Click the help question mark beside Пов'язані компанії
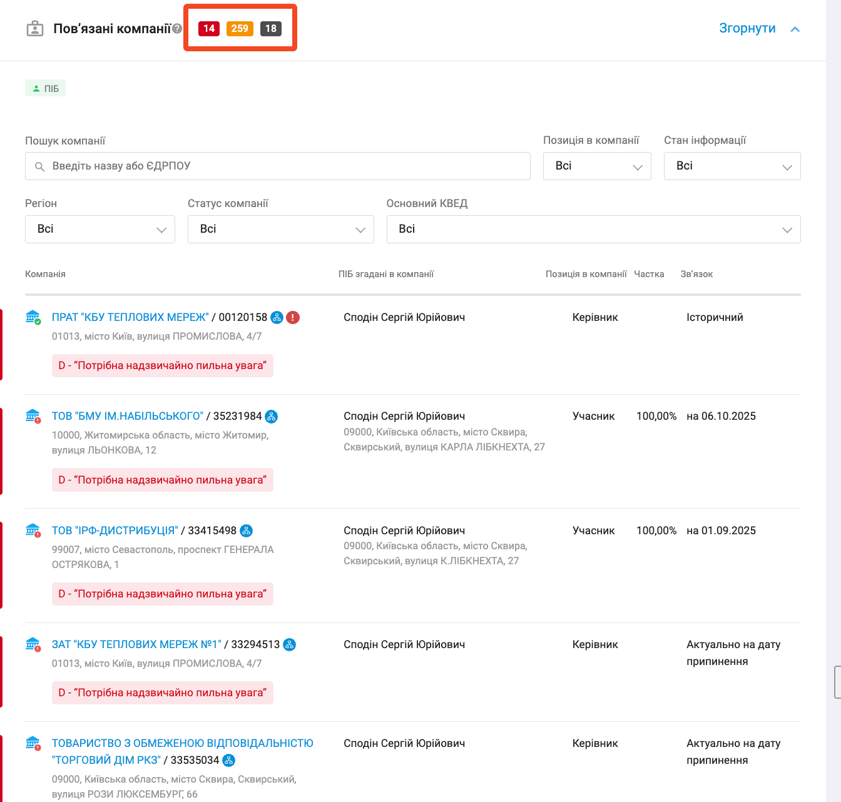The image size is (841, 802). point(177,29)
